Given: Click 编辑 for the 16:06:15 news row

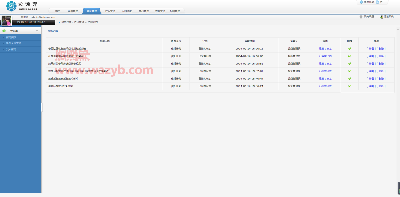Looking at the screenshot, I should point(371,49).
